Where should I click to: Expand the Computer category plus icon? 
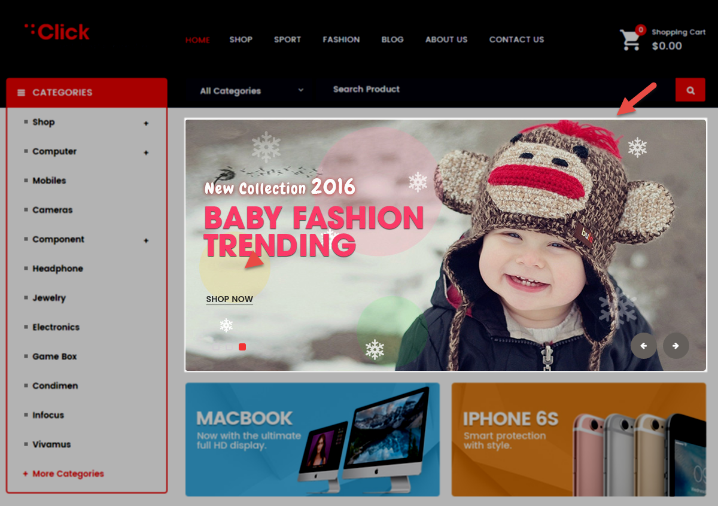146,153
